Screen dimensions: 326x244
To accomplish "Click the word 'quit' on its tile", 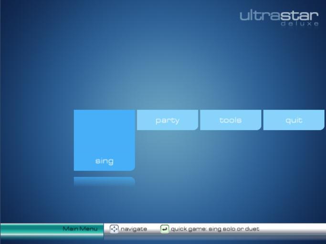I will (294, 121).
